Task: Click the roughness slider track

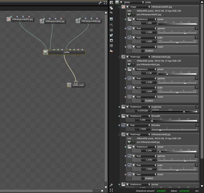Action: click(x=174, y=112)
